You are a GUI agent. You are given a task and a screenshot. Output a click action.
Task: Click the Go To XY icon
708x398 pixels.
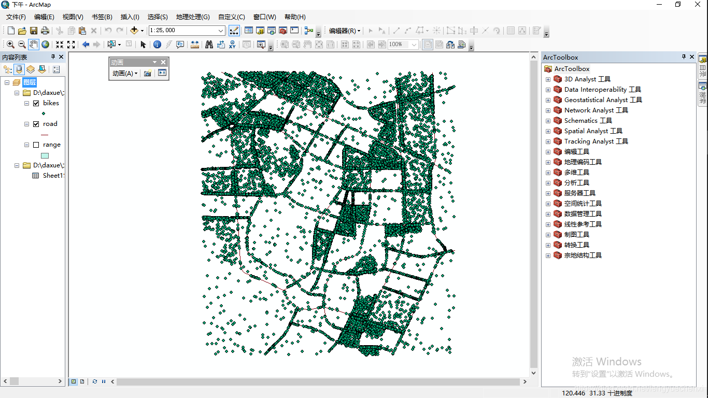coord(232,45)
